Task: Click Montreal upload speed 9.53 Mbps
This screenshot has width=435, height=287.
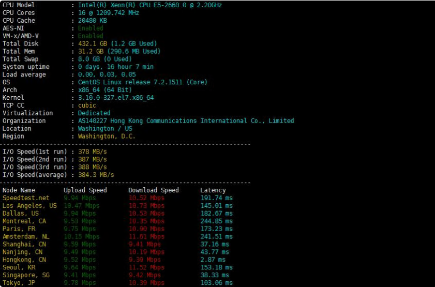Action: coord(80,221)
